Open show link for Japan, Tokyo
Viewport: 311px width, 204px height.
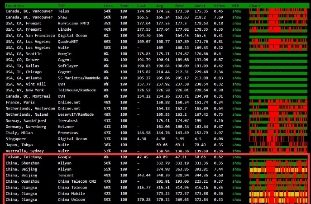(237, 145)
